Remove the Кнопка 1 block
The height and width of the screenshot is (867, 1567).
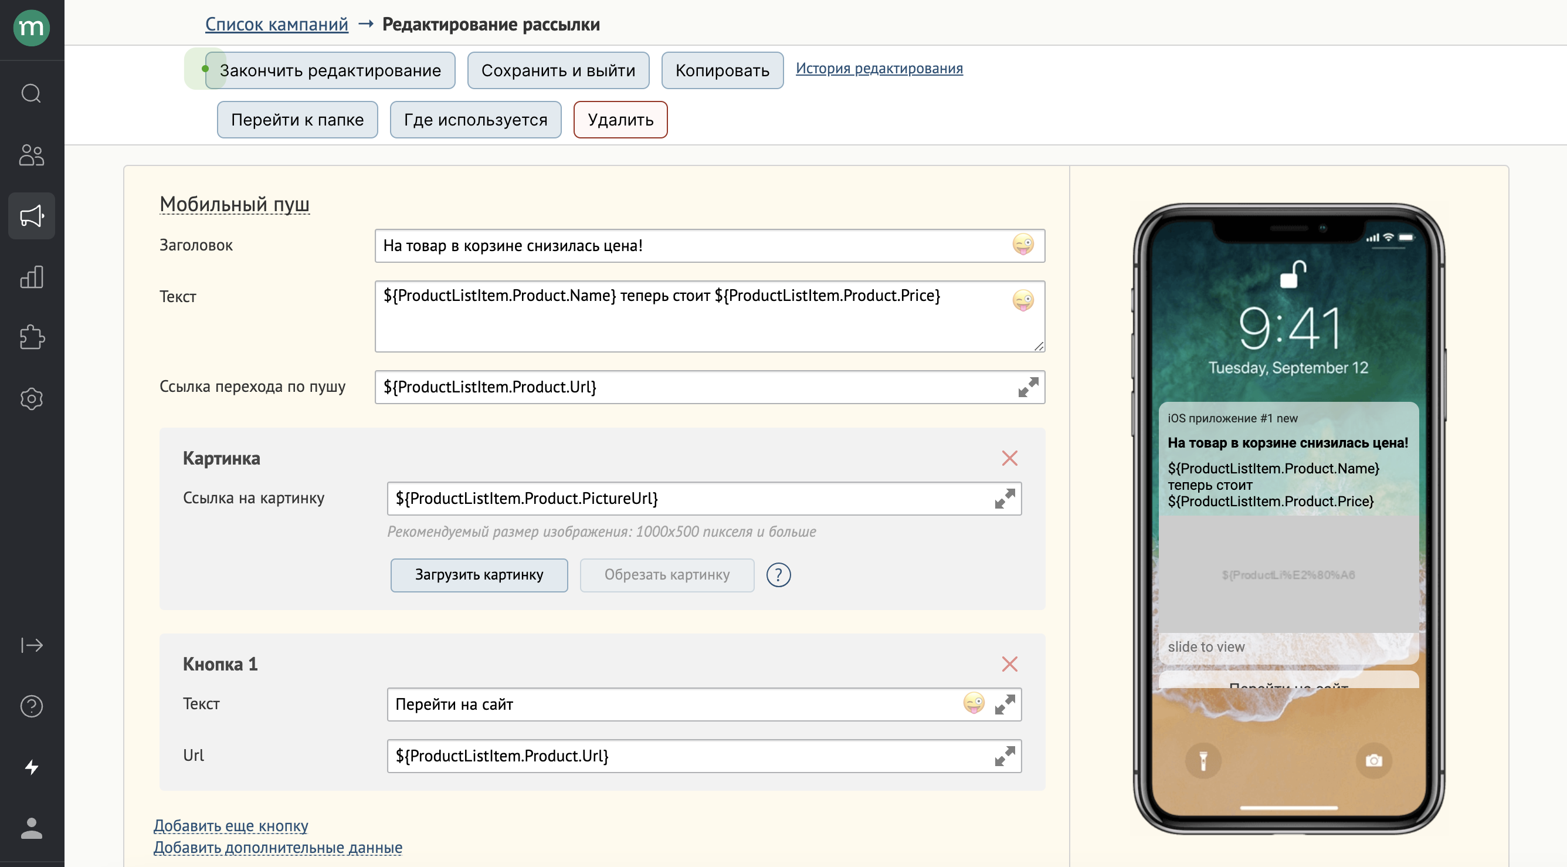1009,664
